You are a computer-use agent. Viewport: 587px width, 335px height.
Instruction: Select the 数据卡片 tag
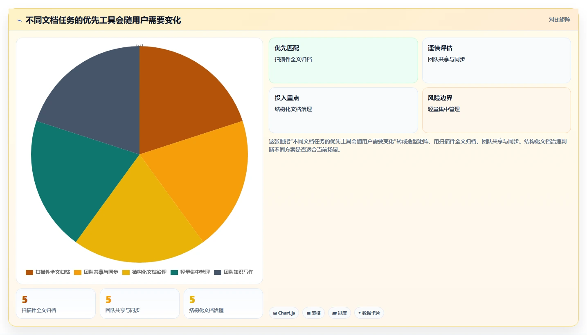pyautogui.click(x=369, y=313)
